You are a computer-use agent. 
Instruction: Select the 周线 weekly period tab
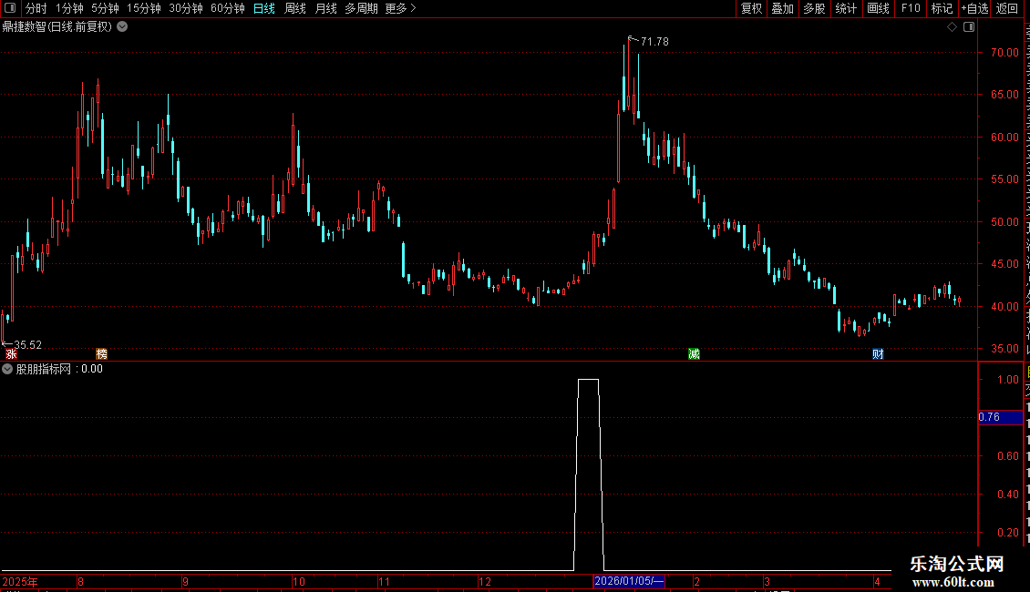point(295,8)
